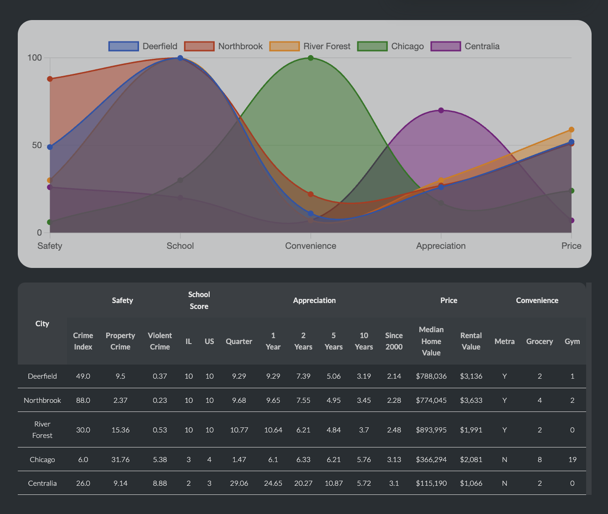The image size is (608, 514).
Task: Select Deerfield's Safety data point at 49
Action: [x=50, y=147]
